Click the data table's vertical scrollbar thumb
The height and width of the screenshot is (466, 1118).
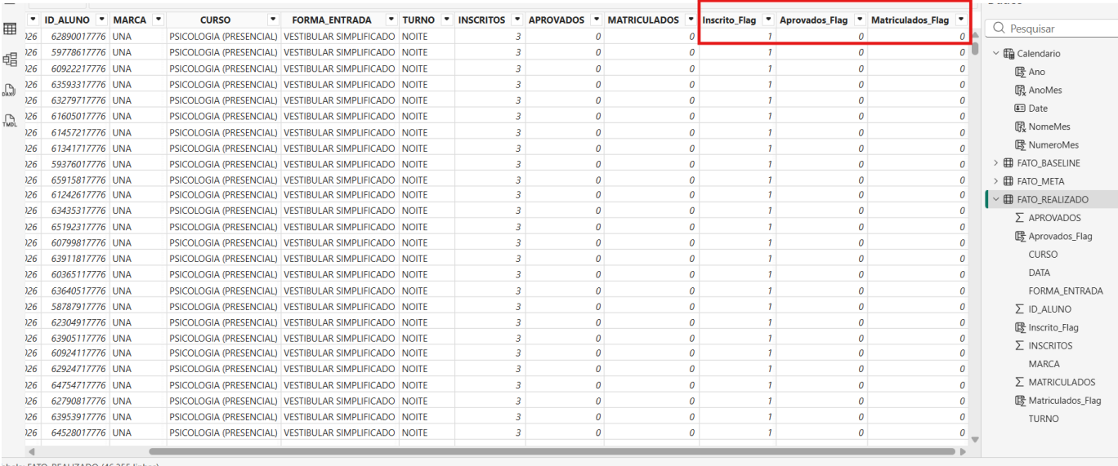tap(974, 47)
